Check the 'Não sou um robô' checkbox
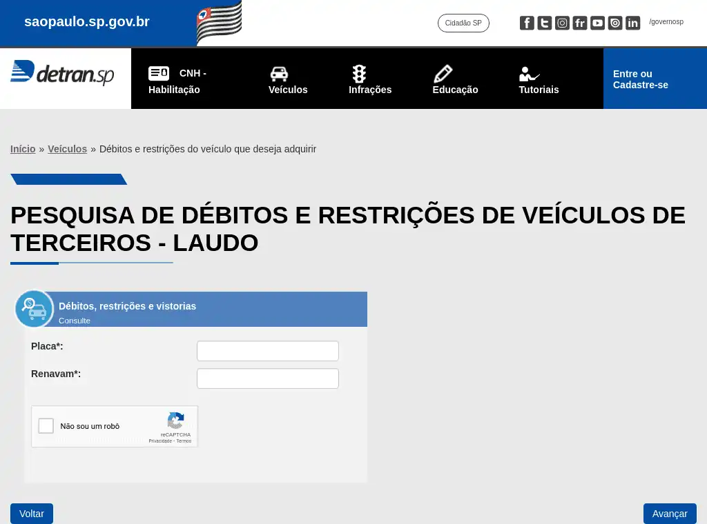This screenshot has width=707, height=524. [x=46, y=426]
